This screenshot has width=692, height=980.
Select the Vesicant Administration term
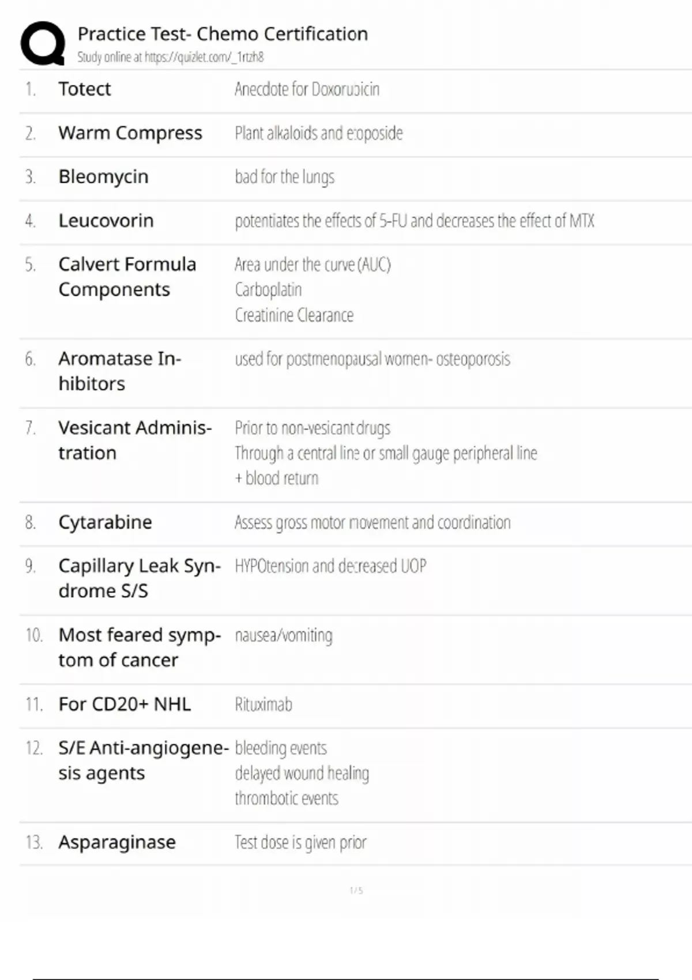click(x=135, y=440)
